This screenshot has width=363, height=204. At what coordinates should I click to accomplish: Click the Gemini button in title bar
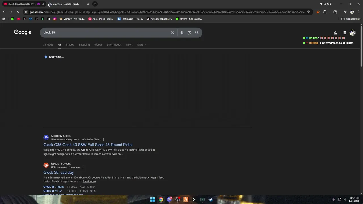coord(326,4)
